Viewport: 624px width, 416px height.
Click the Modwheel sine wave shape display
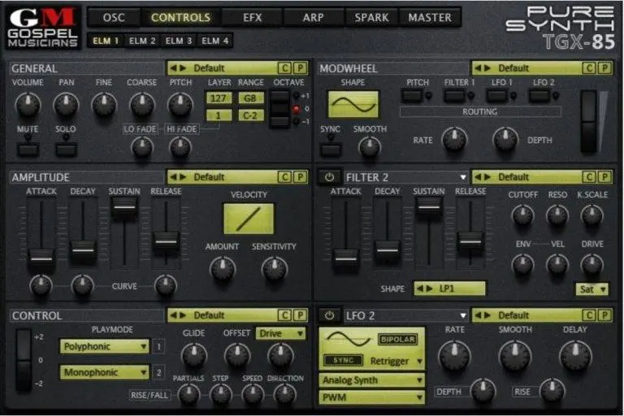[x=353, y=104]
